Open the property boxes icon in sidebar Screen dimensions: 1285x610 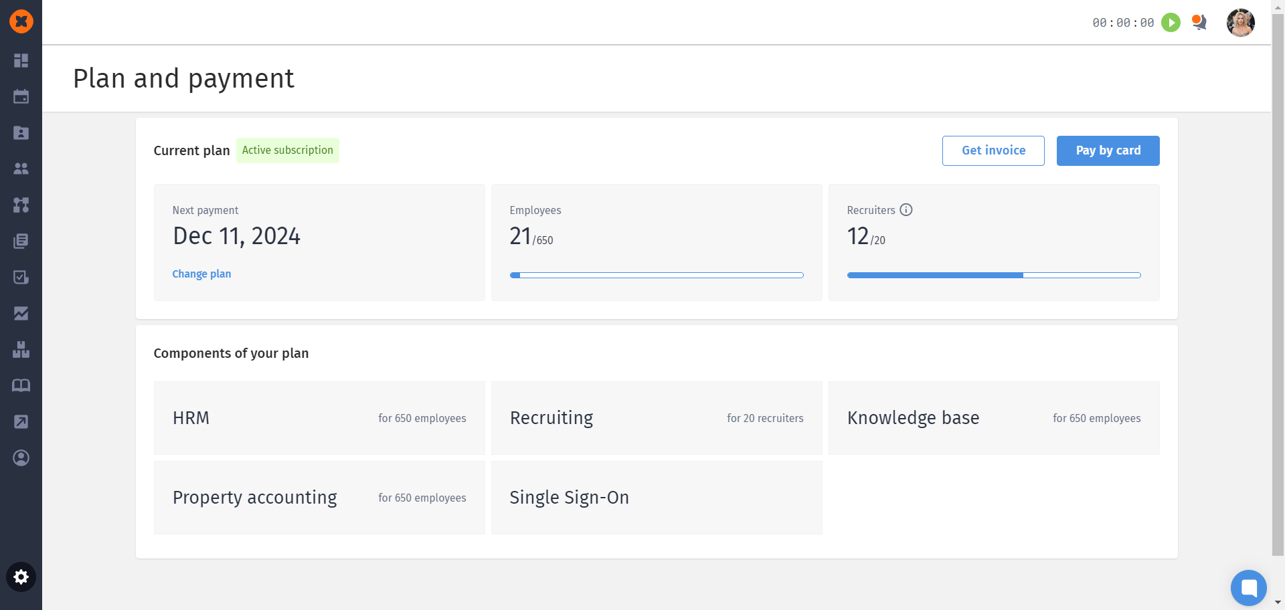tap(21, 349)
